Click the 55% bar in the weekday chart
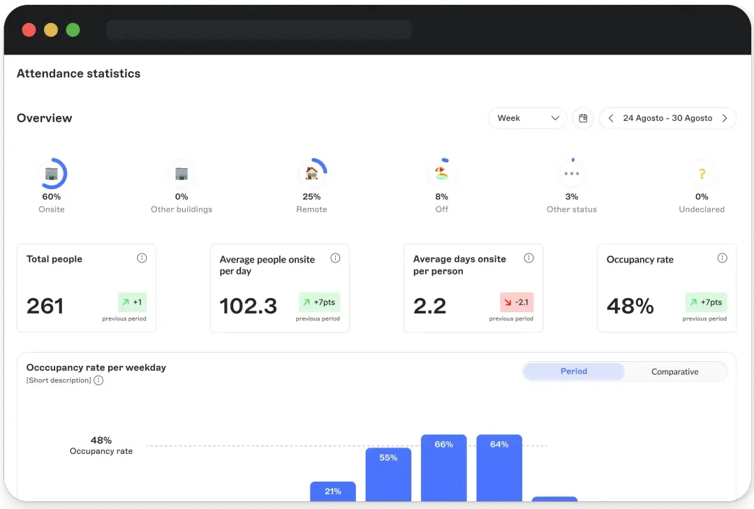This screenshot has width=754, height=509. tap(388, 475)
